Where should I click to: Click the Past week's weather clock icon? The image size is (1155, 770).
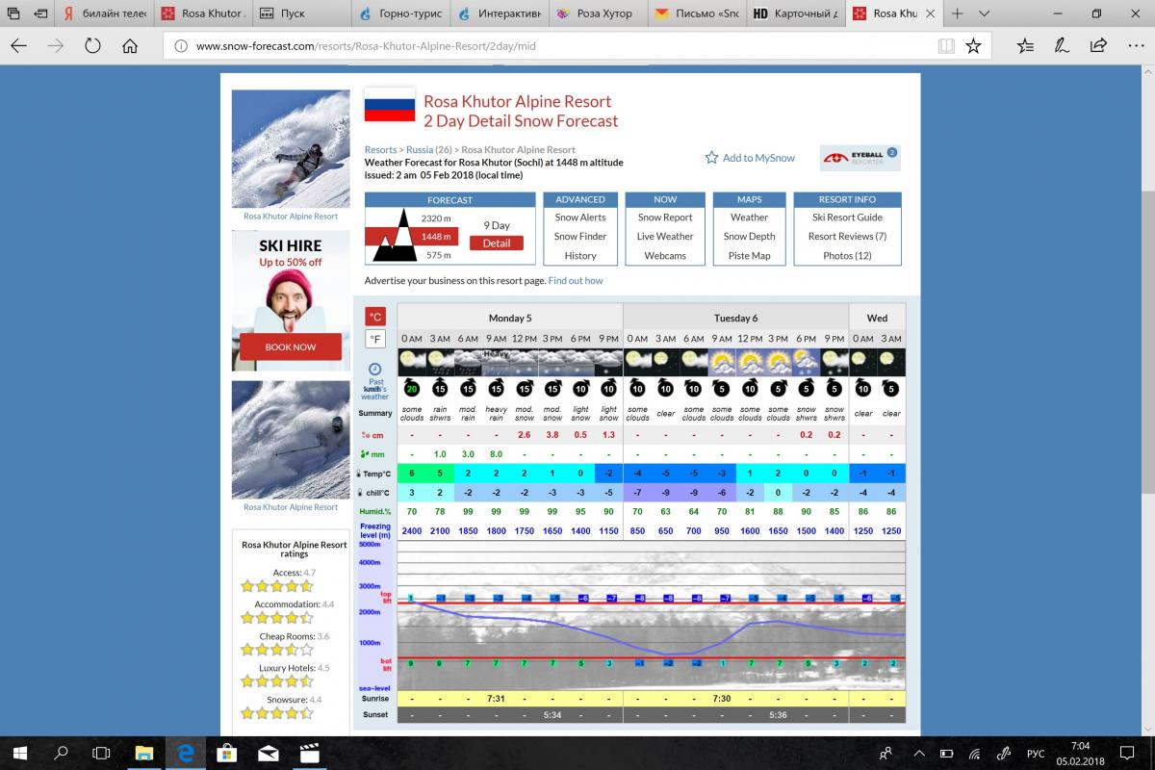[x=375, y=369]
